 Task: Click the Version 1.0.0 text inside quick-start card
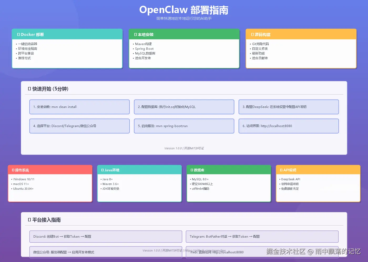click(184, 148)
